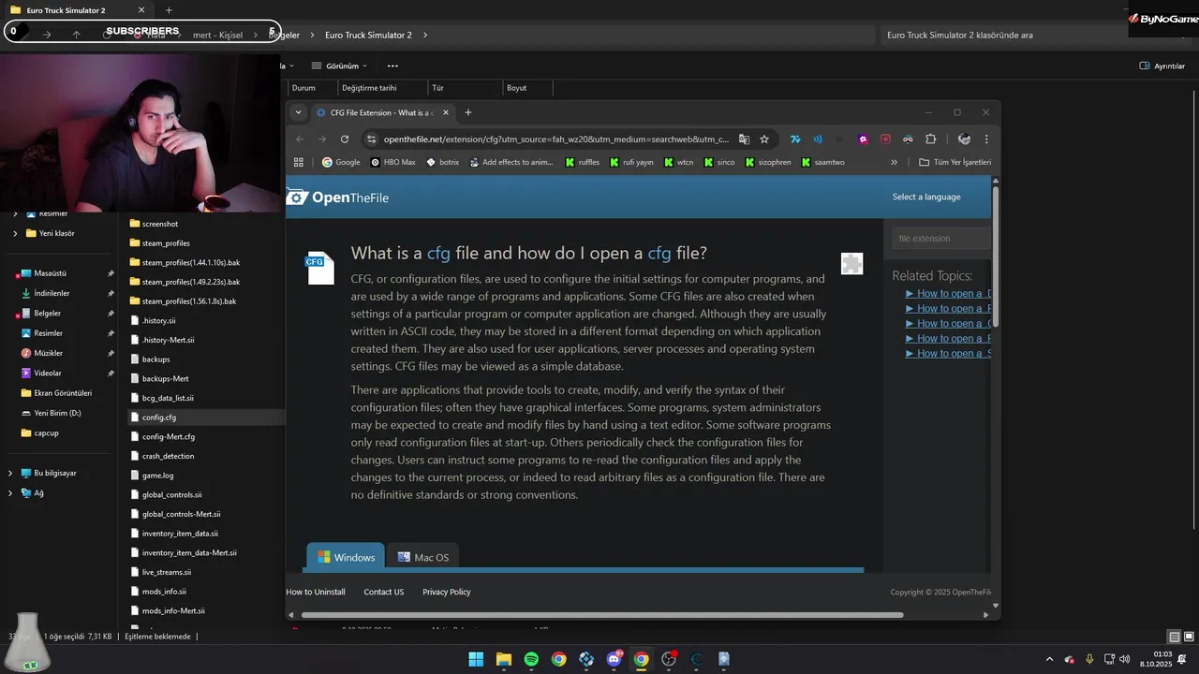Image resolution: width=1199 pixels, height=674 pixels.
Task: Show hidden system tray icons
Action: (x=1049, y=659)
